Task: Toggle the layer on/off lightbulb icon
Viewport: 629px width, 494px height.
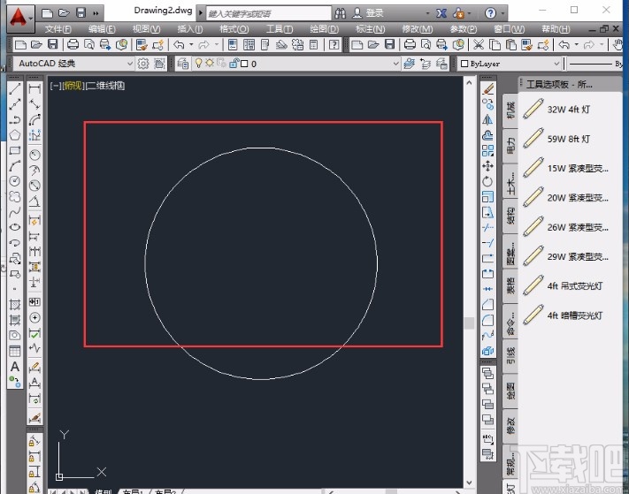Action: coord(198,64)
